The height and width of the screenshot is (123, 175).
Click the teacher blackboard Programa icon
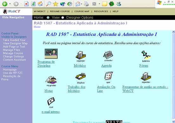point(51,53)
